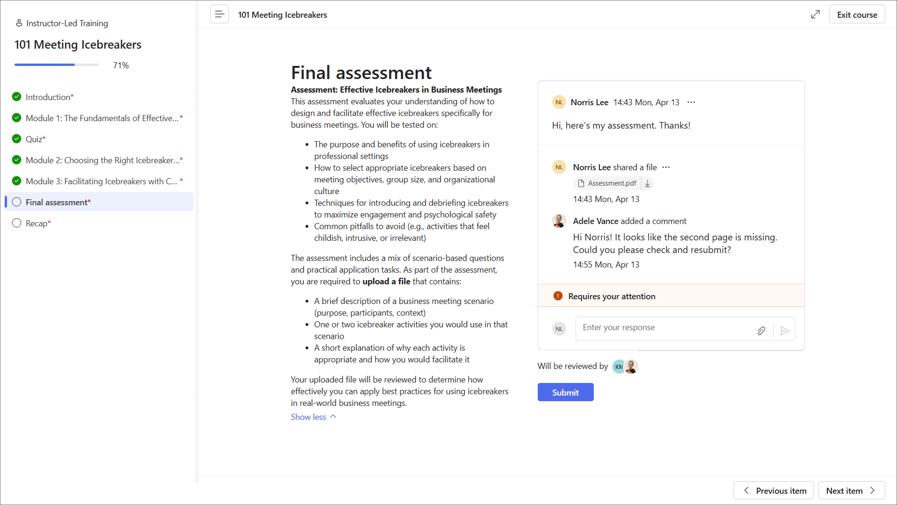
Task: Download the Assessment.pdf file
Action: tap(648, 184)
